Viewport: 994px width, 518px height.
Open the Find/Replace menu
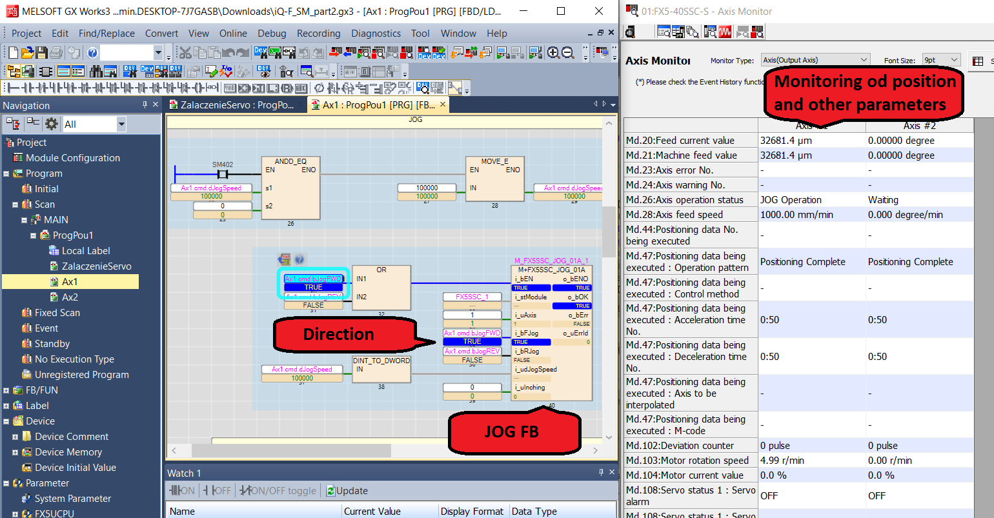coord(107,34)
